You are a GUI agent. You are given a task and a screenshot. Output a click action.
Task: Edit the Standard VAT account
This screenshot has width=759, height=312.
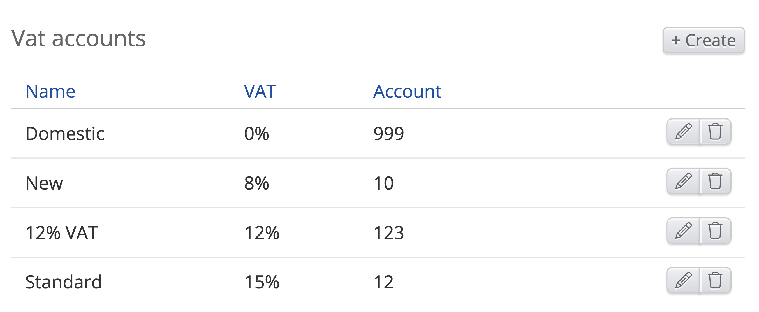[x=683, y=280]
